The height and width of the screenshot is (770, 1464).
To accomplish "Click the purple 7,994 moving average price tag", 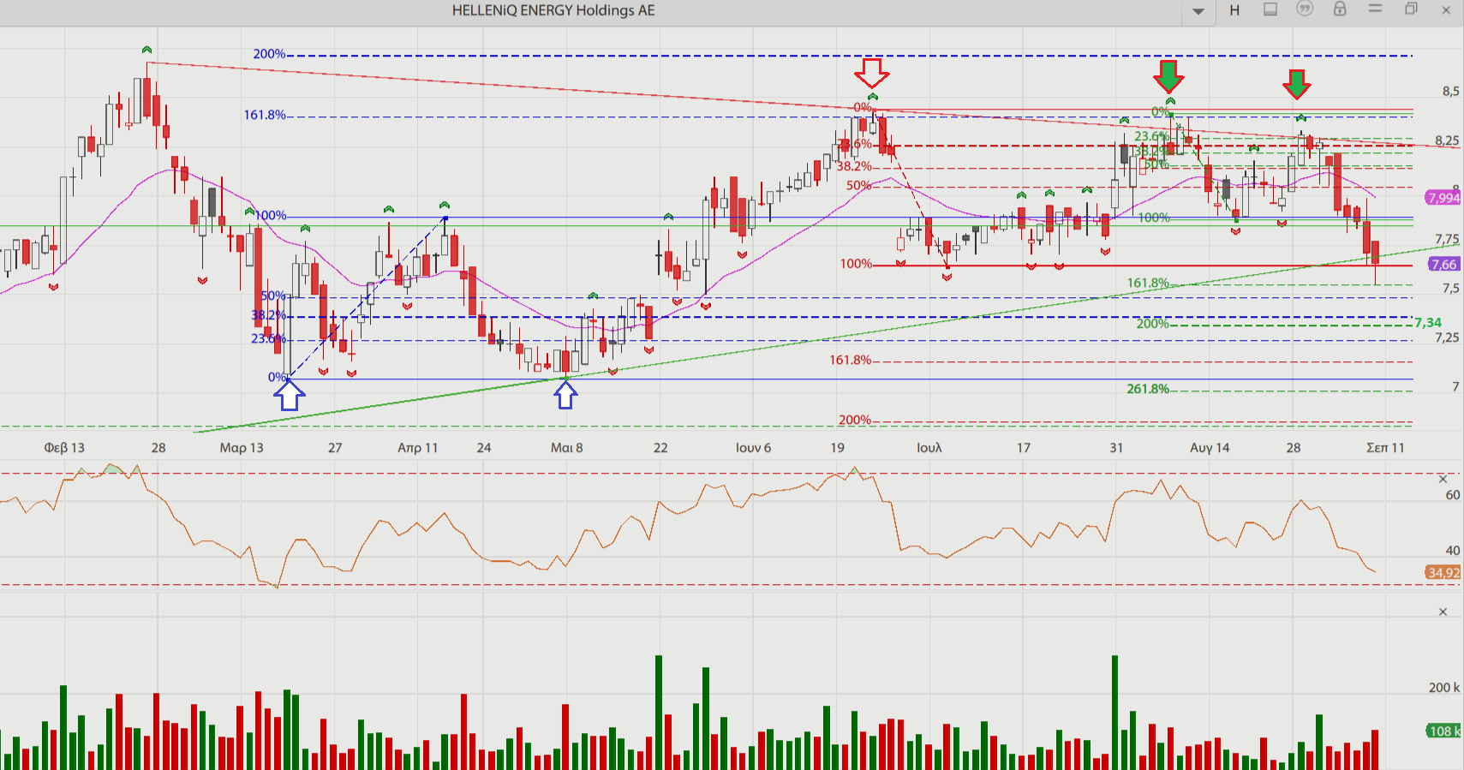I will tap(1443, 198).
